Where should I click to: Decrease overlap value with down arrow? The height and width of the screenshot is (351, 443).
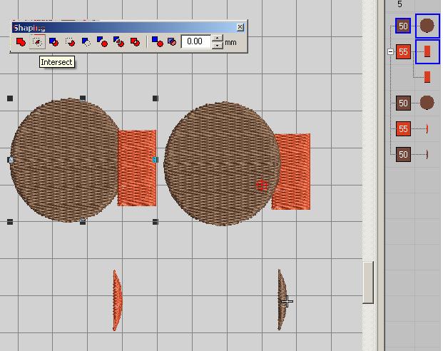pyautogui.click(x=217, y=46)
